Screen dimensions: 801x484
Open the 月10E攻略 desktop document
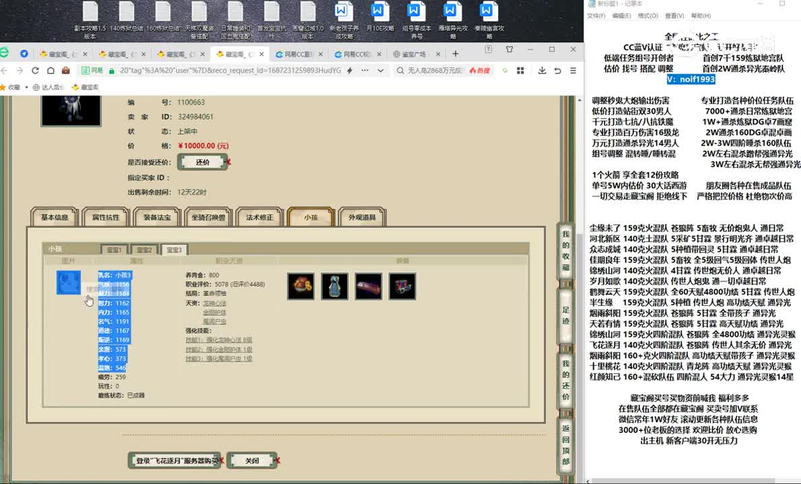coord(379,20)
